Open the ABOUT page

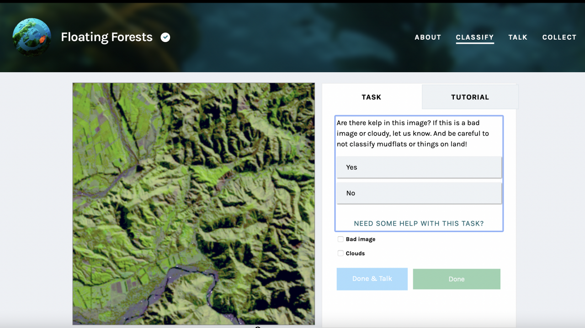(428, 37)
